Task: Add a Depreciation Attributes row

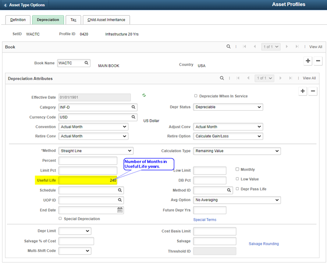Action: [x=303, y=91]
